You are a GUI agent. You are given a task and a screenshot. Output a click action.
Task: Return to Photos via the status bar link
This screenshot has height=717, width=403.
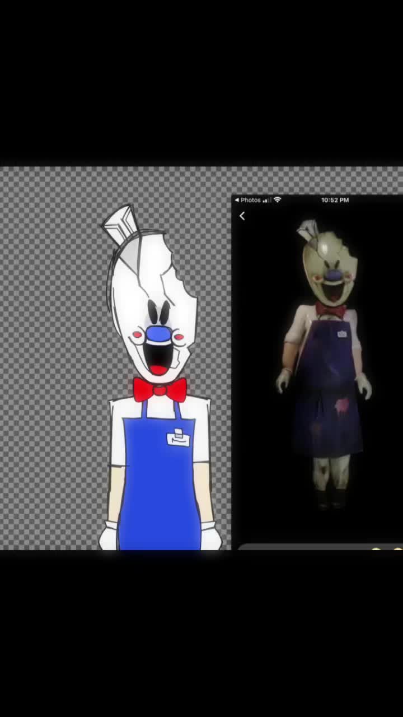pos(247,200)
